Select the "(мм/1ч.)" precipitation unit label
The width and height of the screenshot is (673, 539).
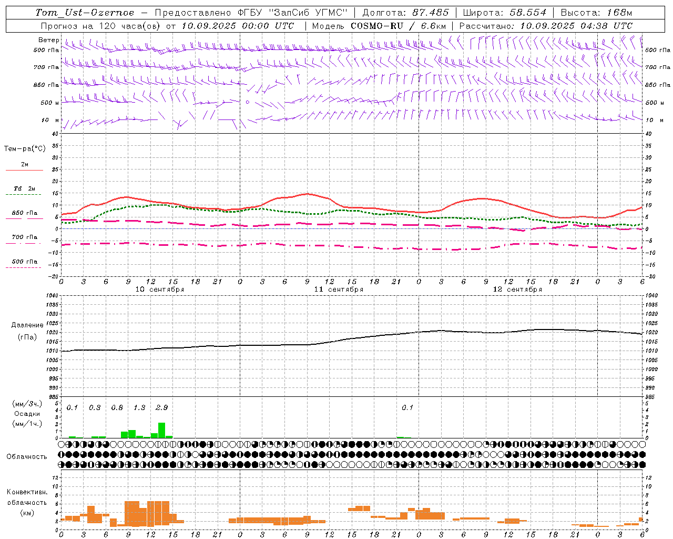[x=27, y=424]
